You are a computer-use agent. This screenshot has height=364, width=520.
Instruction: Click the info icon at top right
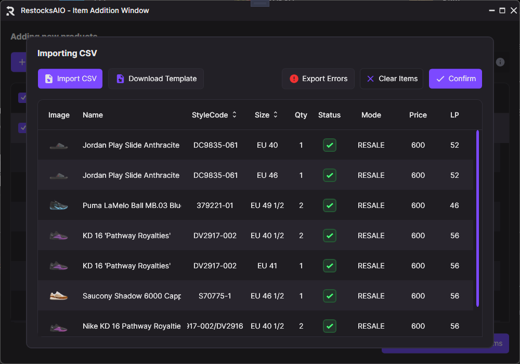[500, 62]
